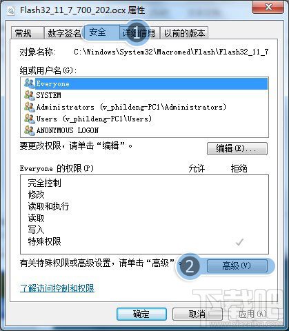The width and height of the screenshot is (289, 331).
Task: Open advanced settings with 高级(V) button
Action: (237, 265)
